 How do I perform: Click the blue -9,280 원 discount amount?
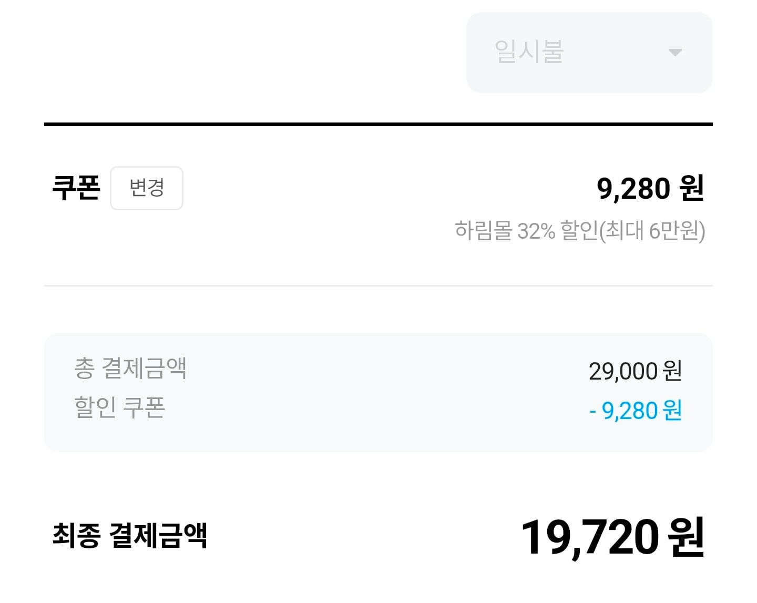coord(636,411)
